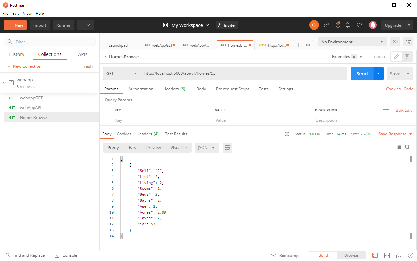The image size is (417, 261).
Task: Click the environment quick look eye icon
Action: [395, 42]
